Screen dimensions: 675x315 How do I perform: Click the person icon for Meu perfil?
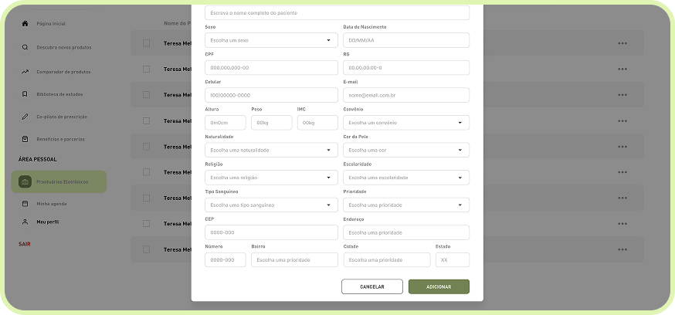25,222
